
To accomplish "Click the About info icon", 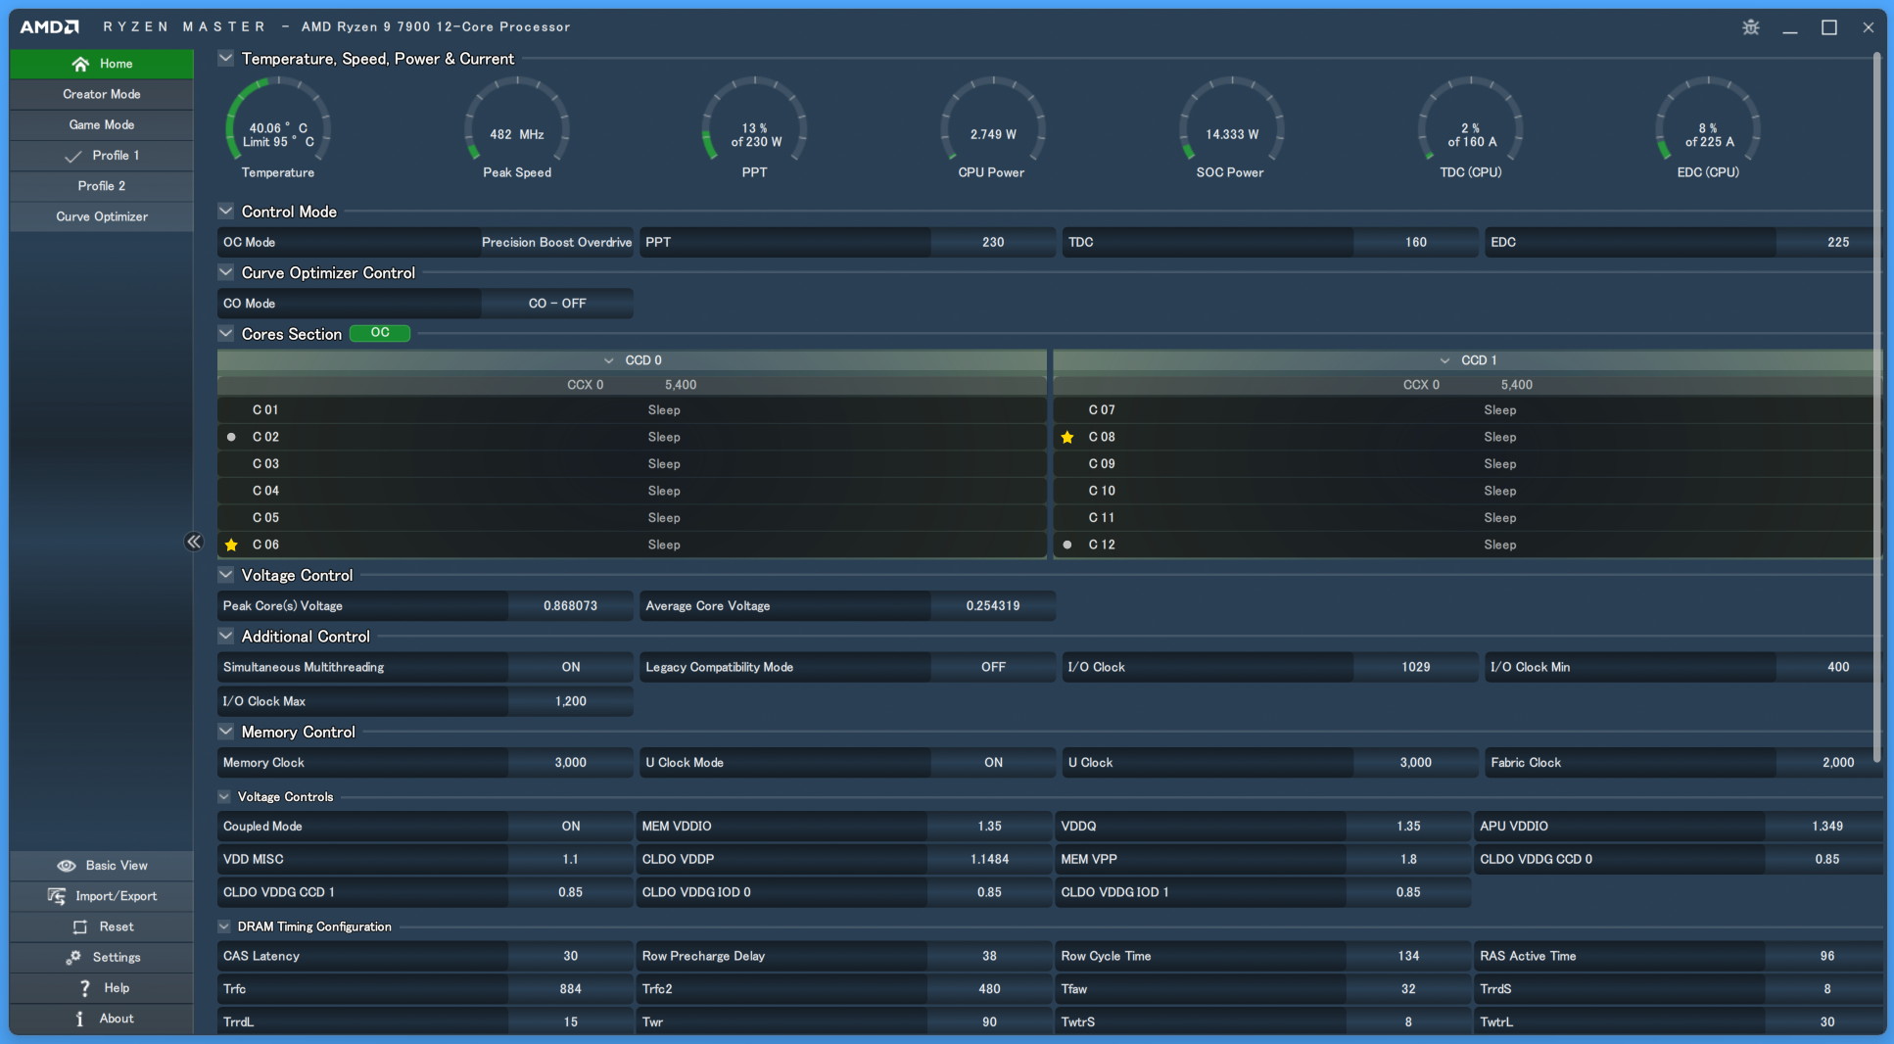I will click(x=79, y=1019).
